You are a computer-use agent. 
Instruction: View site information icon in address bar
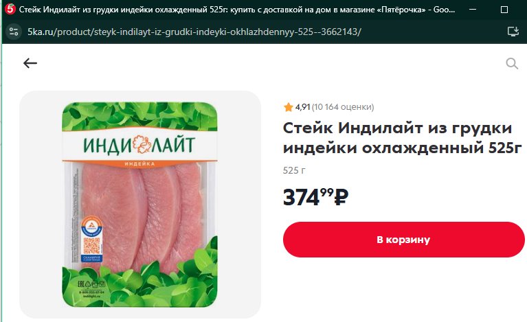[x=14, y=32]
